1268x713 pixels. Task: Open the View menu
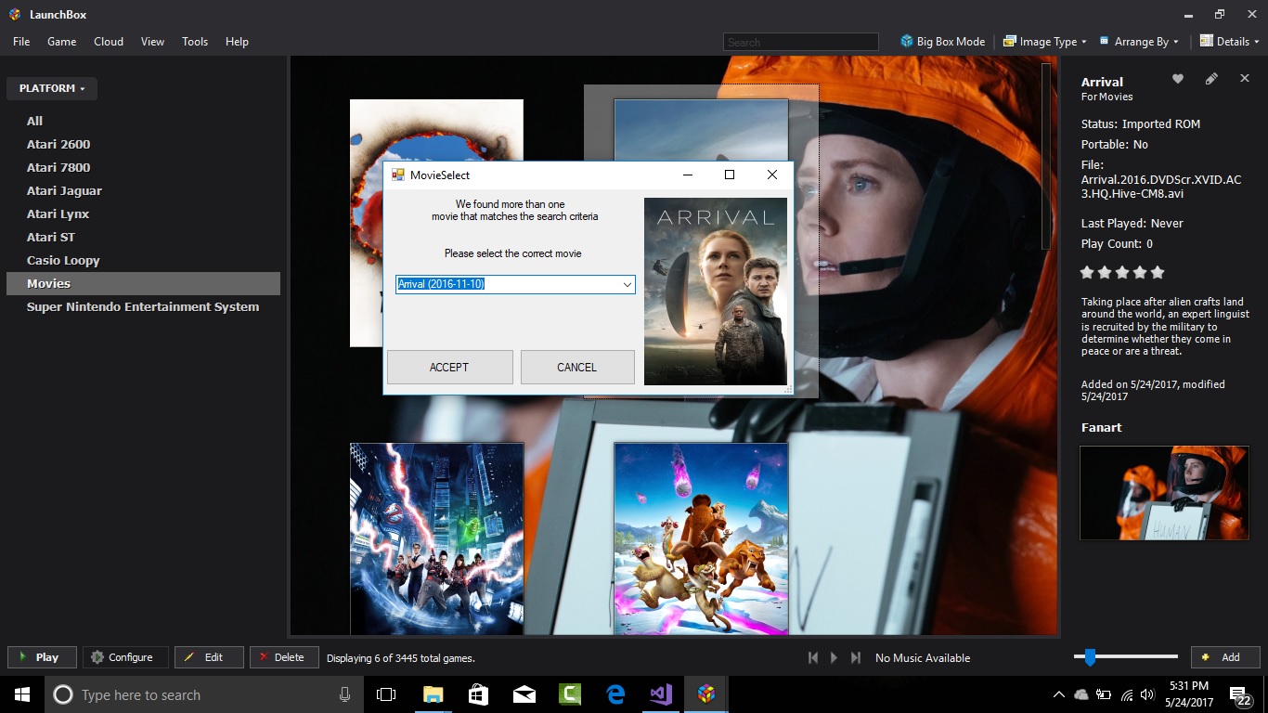(x=152, y=42)
